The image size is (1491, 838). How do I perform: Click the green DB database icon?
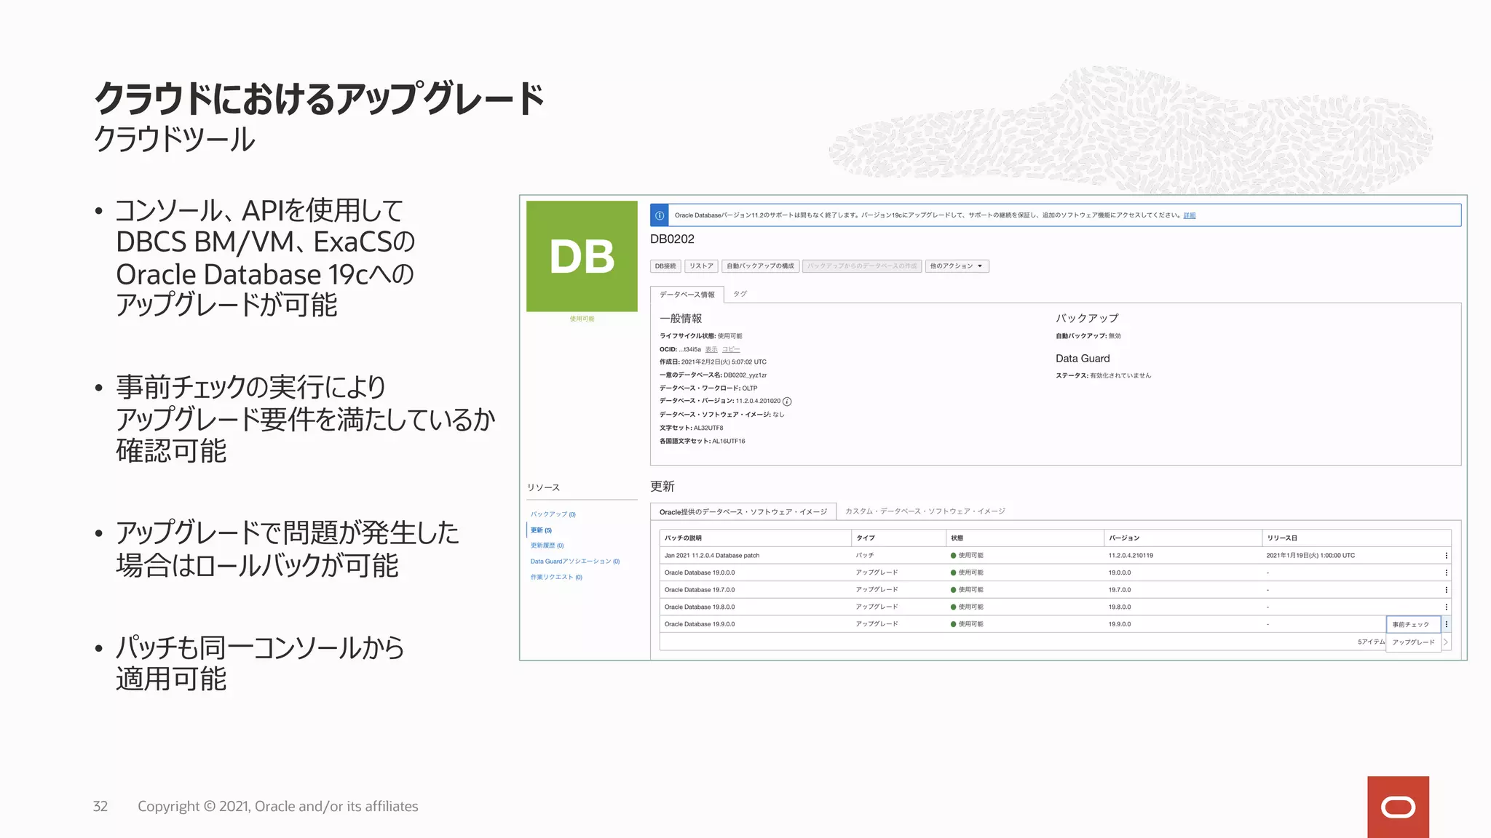582,256
